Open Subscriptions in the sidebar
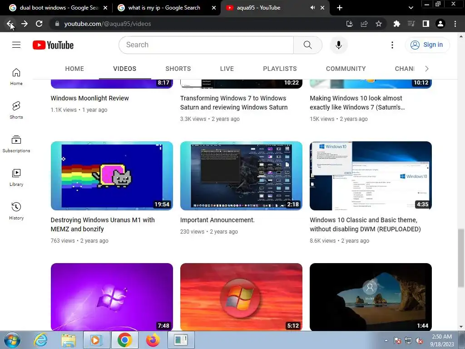Viewport: 465px width, 349px height. click(16, 144)
